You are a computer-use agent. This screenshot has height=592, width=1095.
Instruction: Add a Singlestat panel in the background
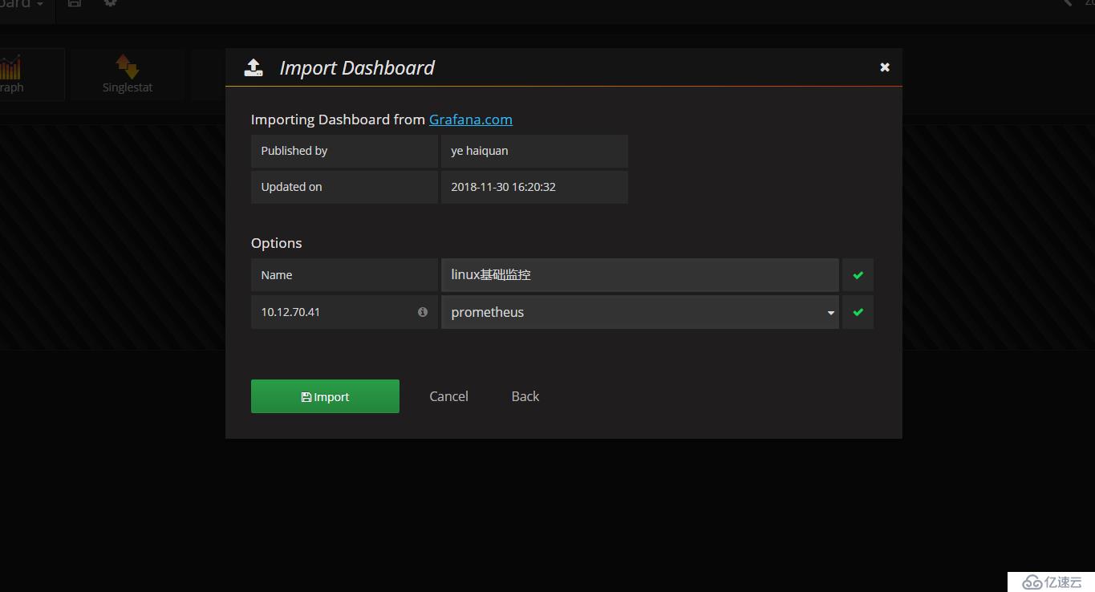click(128, 75)
